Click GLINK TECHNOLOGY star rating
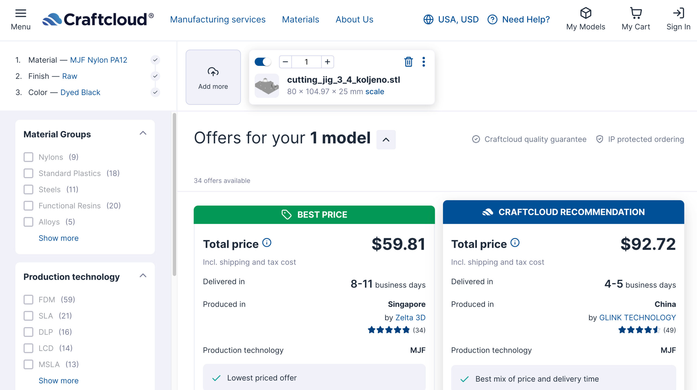 pos(639,330)
